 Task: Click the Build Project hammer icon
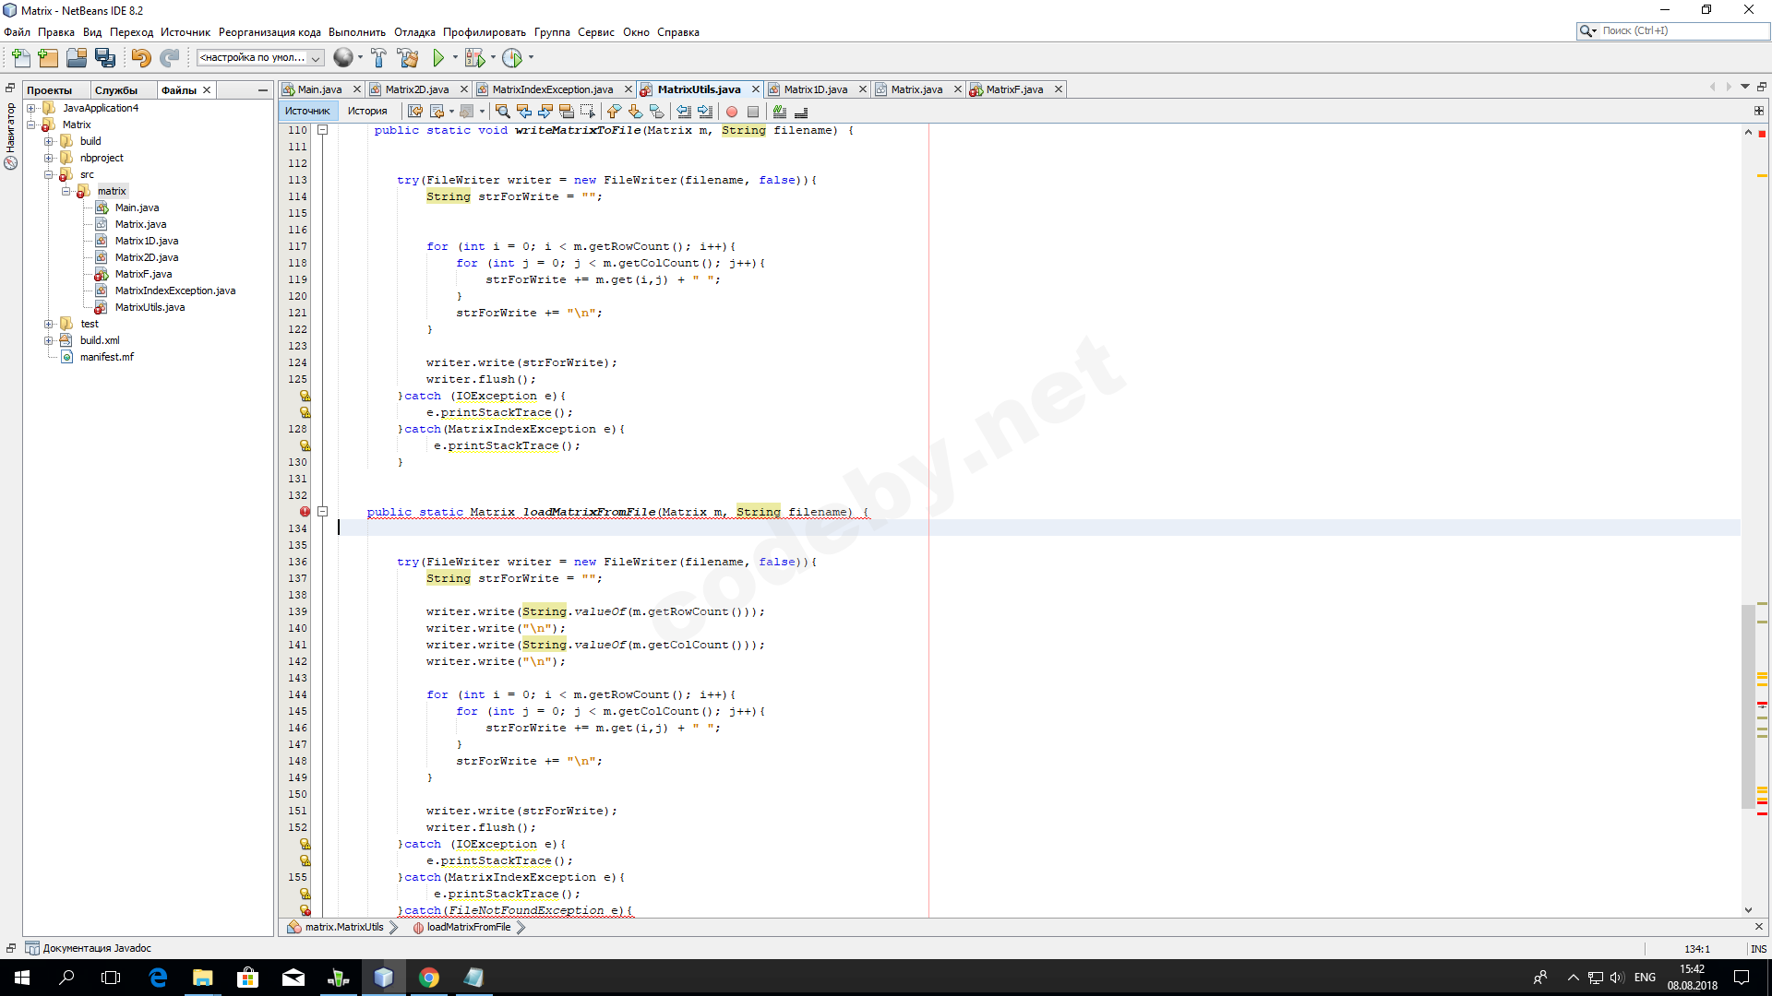point(378,58)
